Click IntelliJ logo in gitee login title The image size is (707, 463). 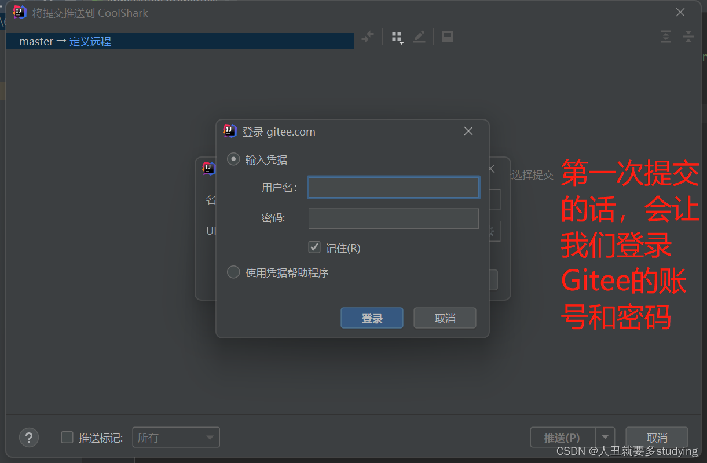(230, 132)
